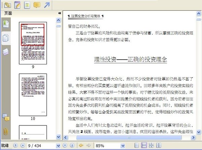Open the attachments paperclip panel

6,131
